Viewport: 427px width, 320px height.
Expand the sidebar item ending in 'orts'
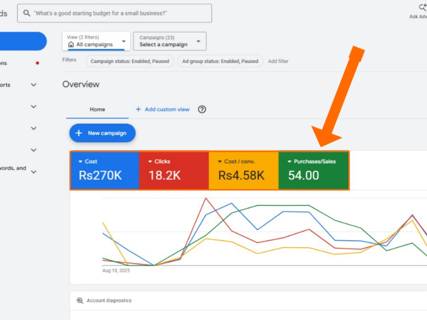pyautogui.click(x=33, y=85)
